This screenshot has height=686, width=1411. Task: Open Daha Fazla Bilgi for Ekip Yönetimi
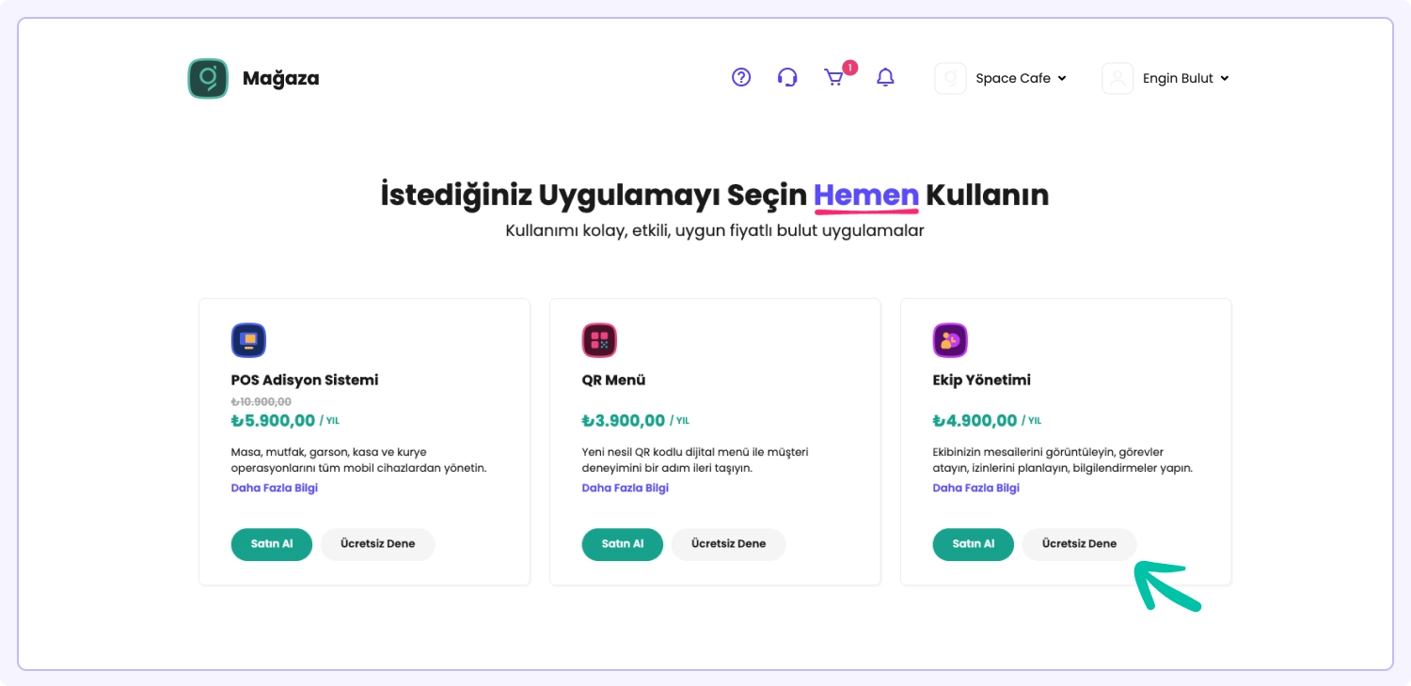[976, 489]
